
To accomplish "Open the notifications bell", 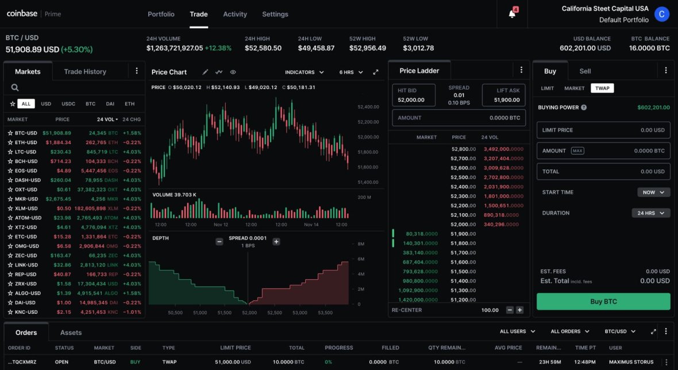I will (512, 13).
